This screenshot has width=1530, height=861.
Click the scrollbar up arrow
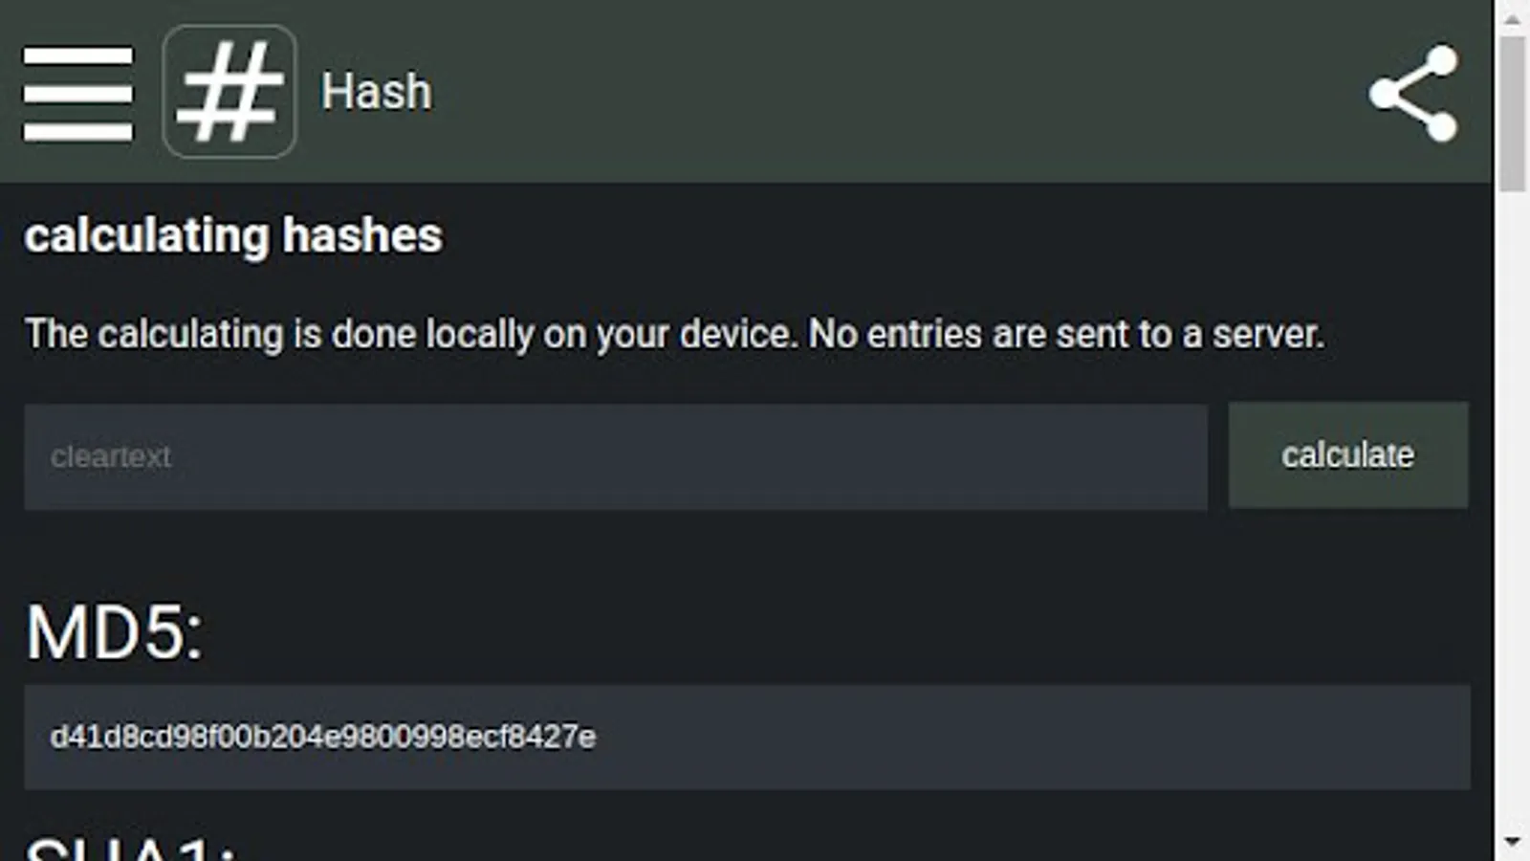1512,17
